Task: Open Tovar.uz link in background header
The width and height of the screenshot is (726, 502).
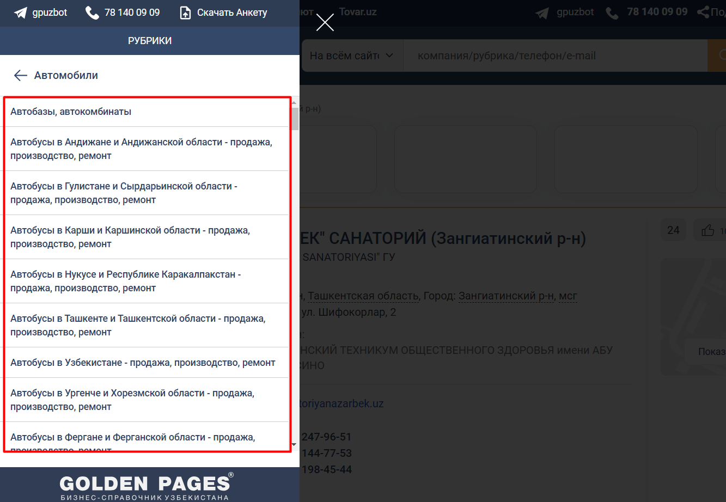Action: [358, 11]
